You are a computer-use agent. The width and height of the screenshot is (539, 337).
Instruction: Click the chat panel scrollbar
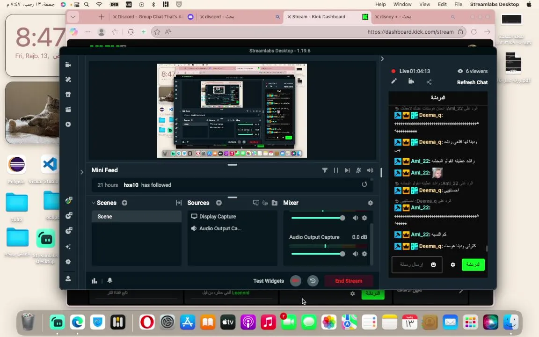487,248
